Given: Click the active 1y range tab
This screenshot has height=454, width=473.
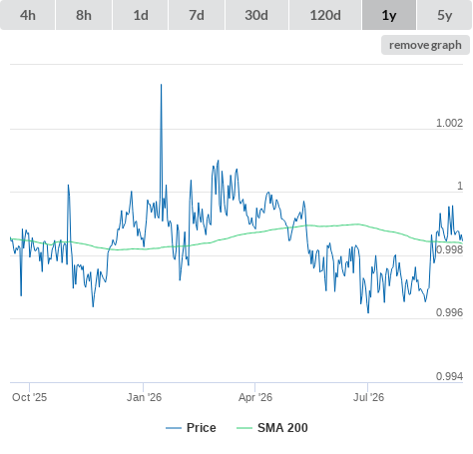Looking at the screenshot, I should tap(389, 15).
